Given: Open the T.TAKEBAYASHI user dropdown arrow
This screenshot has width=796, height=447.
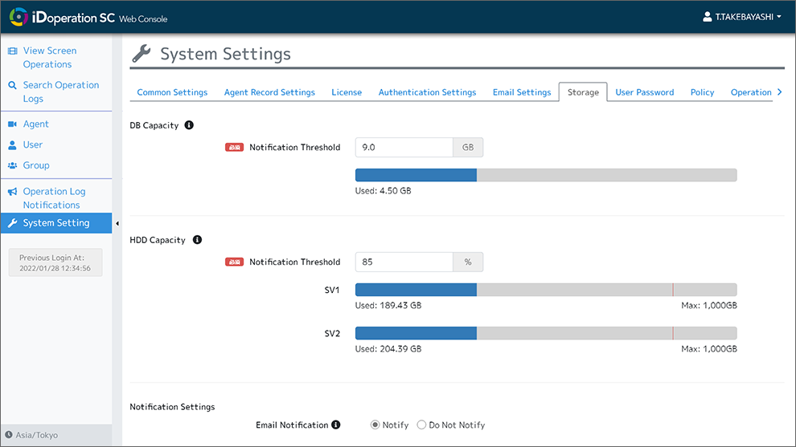Looking at the screenshot, I should point(779,17).
